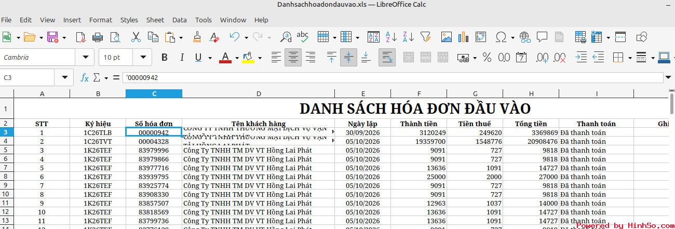
Task: Open the undo history dropdown arrow
Action: 246,37
